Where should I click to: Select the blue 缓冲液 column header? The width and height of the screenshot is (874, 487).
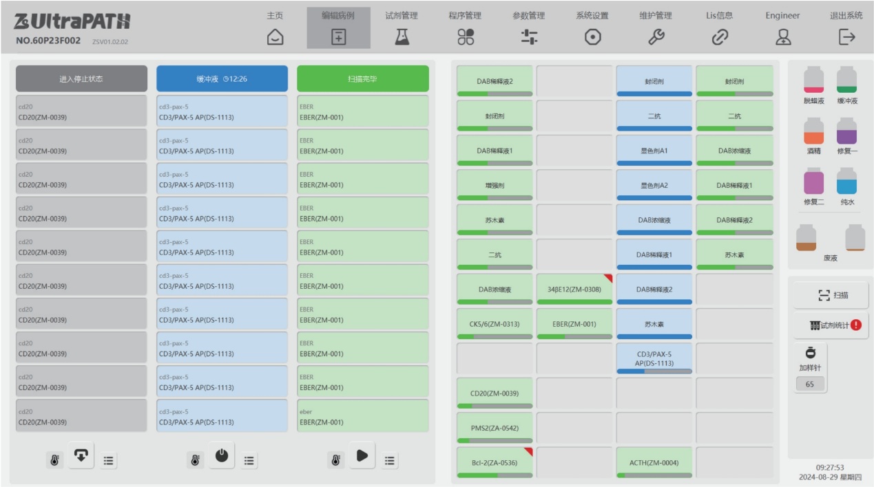coord(222,79)
